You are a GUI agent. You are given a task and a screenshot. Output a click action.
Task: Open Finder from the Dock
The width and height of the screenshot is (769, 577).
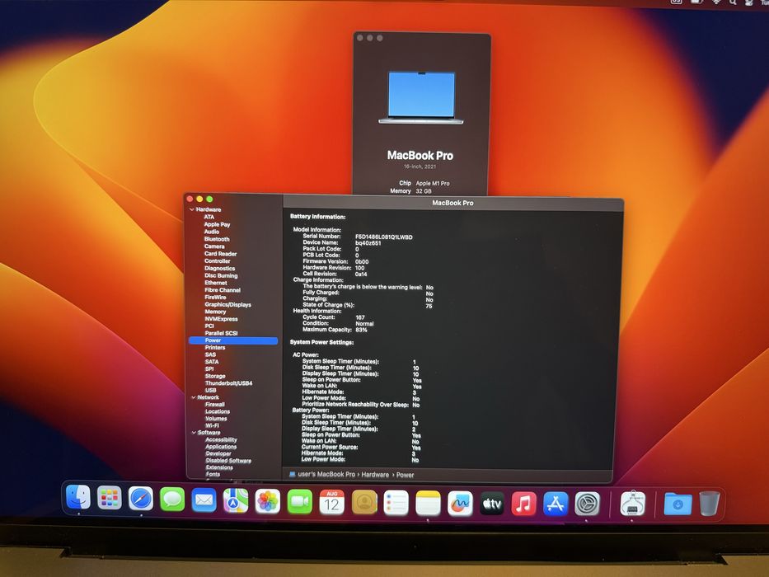78,498
